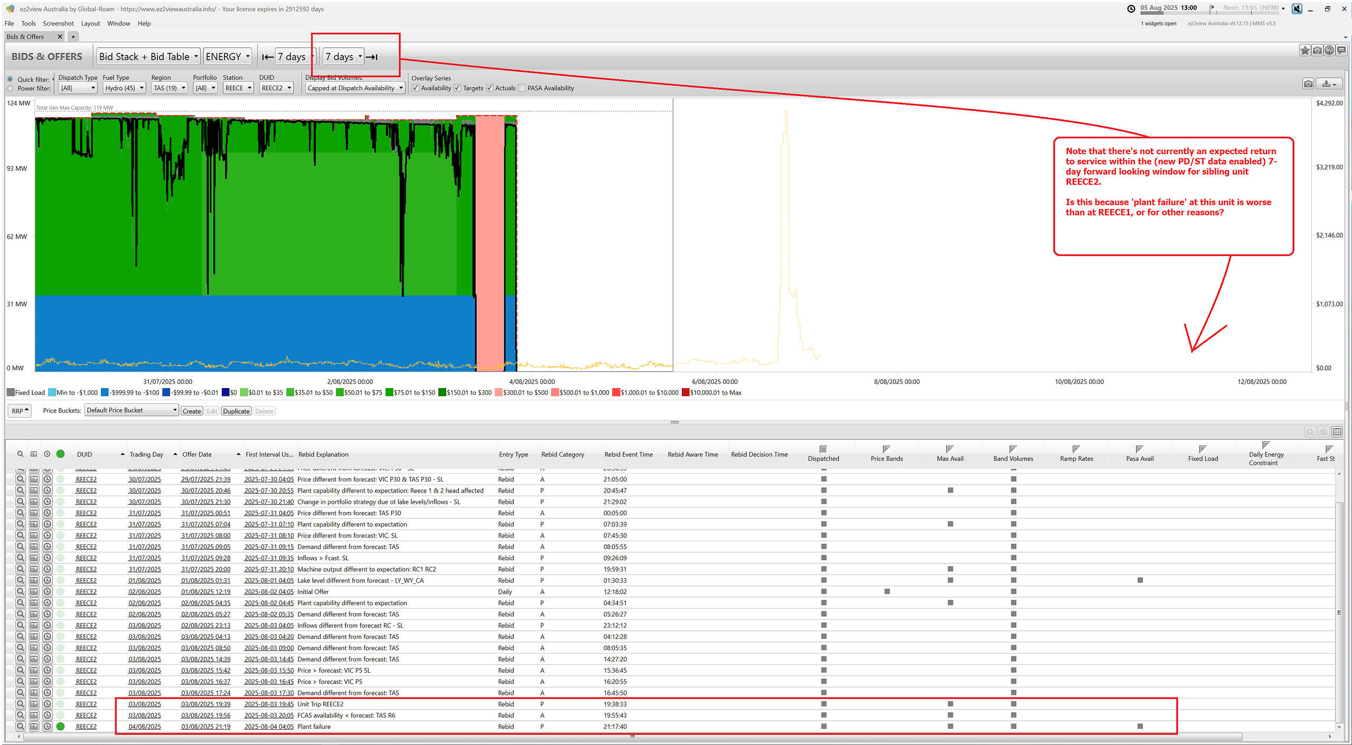The height and width of the screenshot is (745, 1352).
Task: Open the Window menu
Action: coord(119,23)
